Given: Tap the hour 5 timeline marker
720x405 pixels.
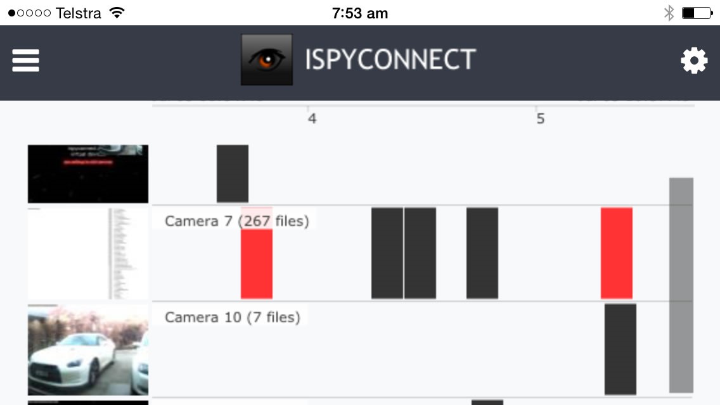Looking at the screenshot, I should [x=541, y=117].
